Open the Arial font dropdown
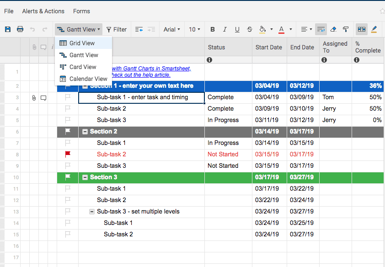 coord(172,29)
